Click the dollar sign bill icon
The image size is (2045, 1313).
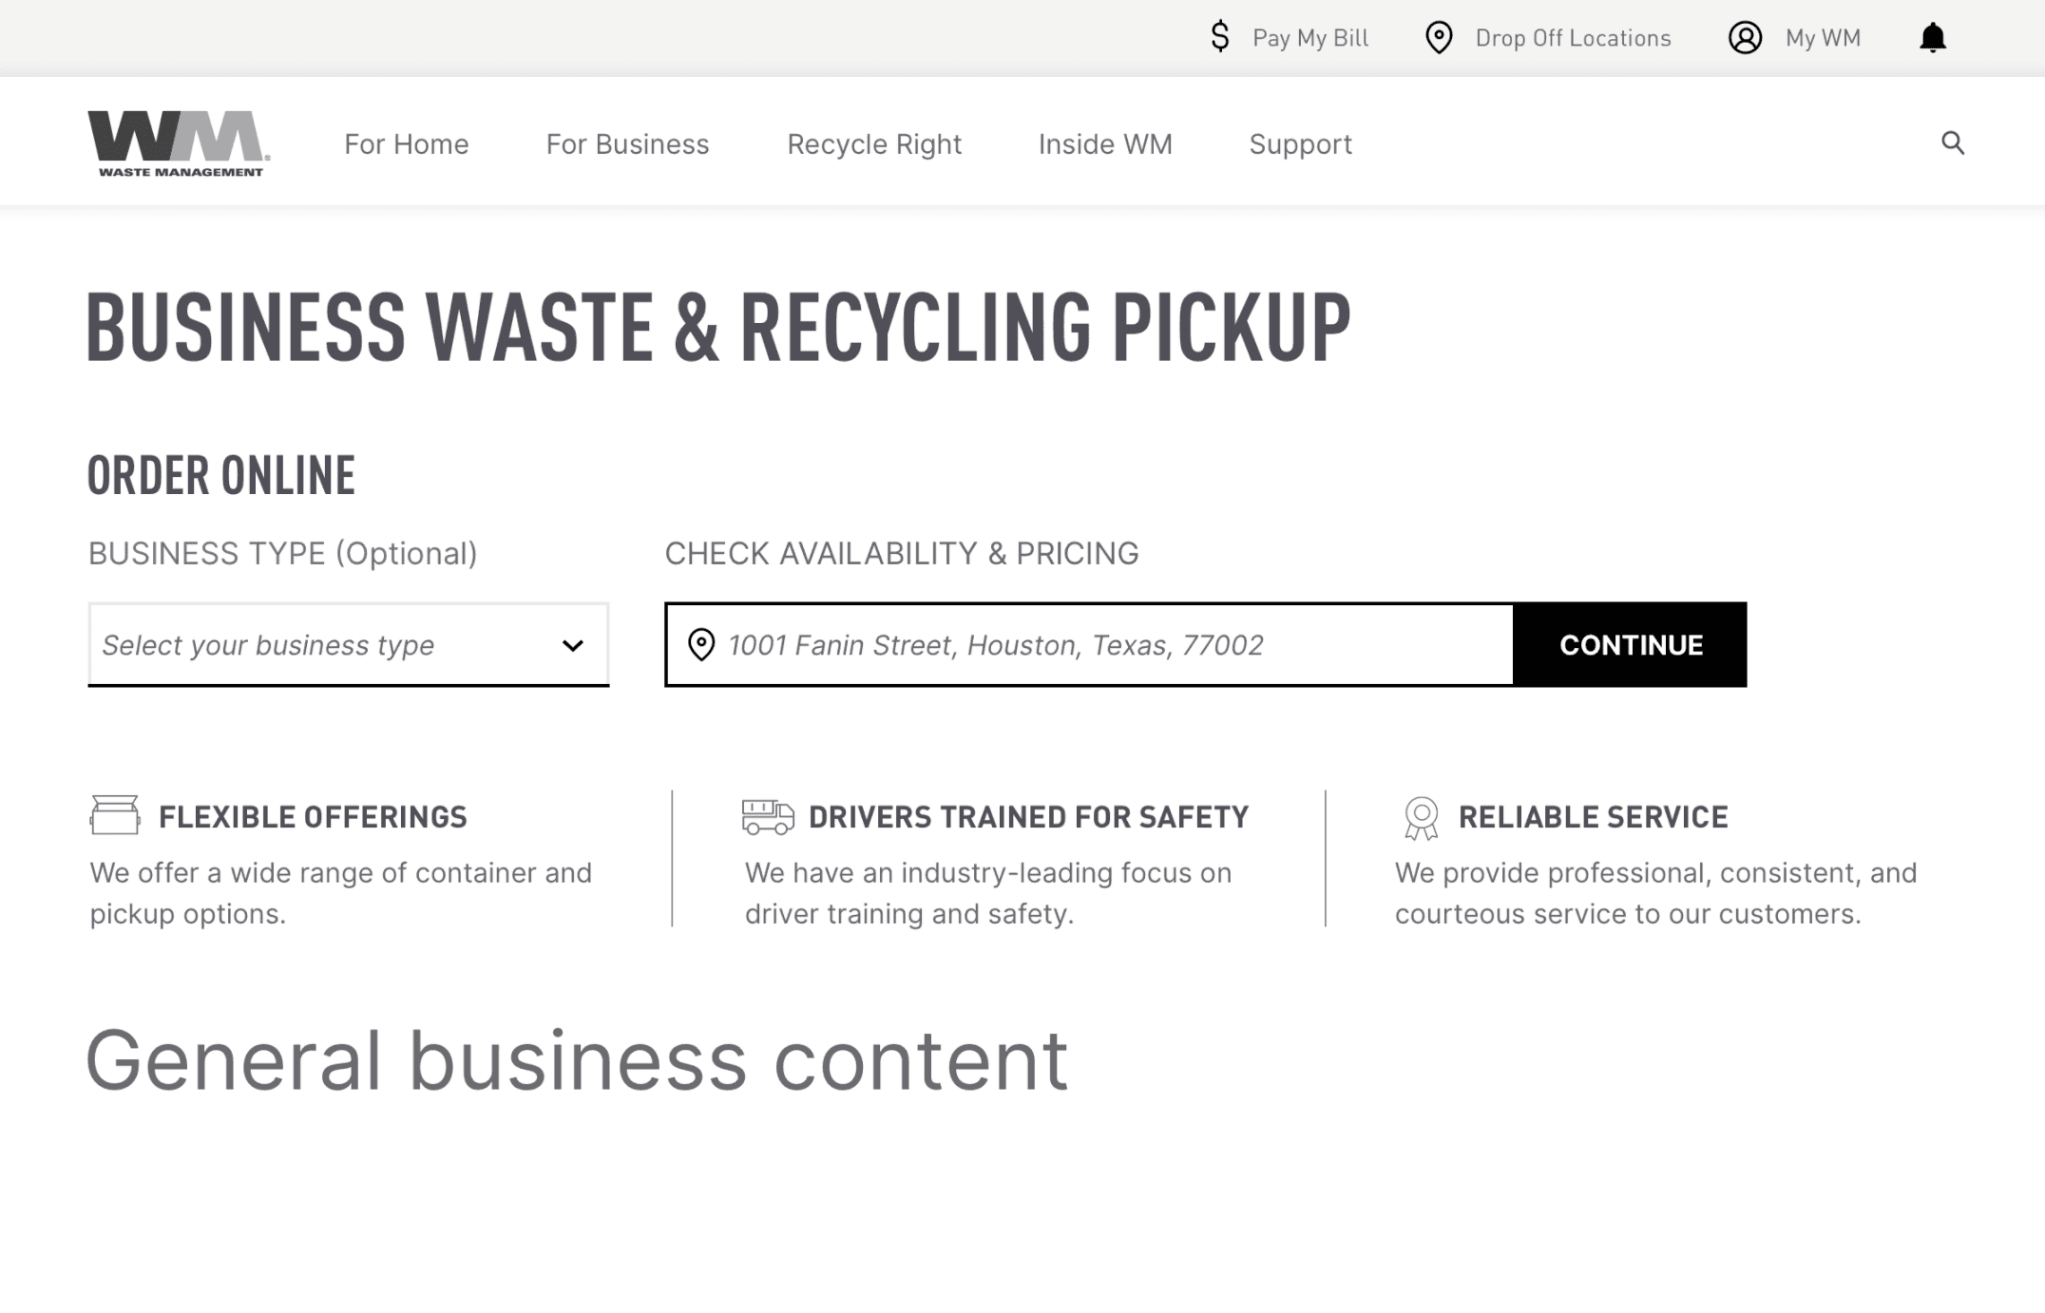tap(1220, 37)
